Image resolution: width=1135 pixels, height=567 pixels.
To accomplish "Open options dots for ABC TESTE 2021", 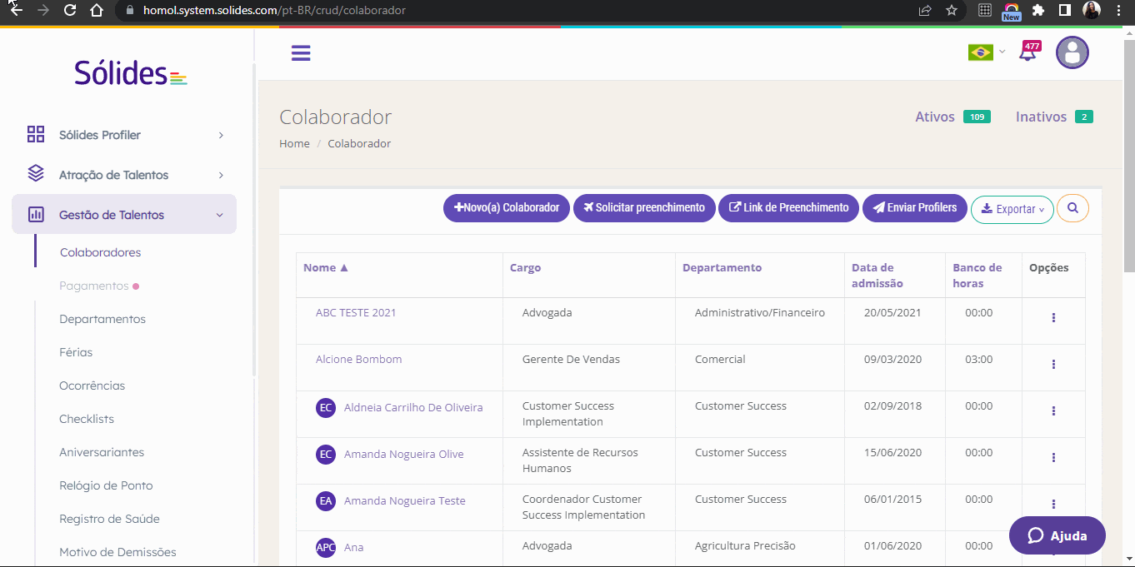I will coord(1053,318).
